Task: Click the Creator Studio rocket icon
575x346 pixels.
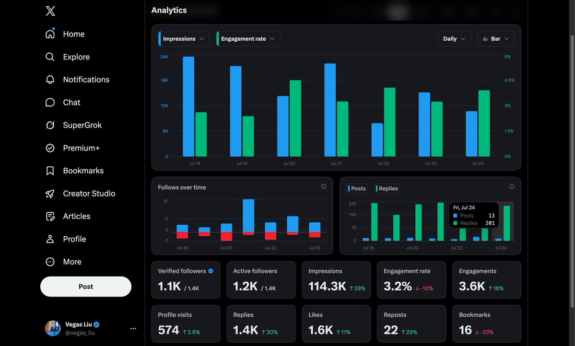Action: click(50, 194)
